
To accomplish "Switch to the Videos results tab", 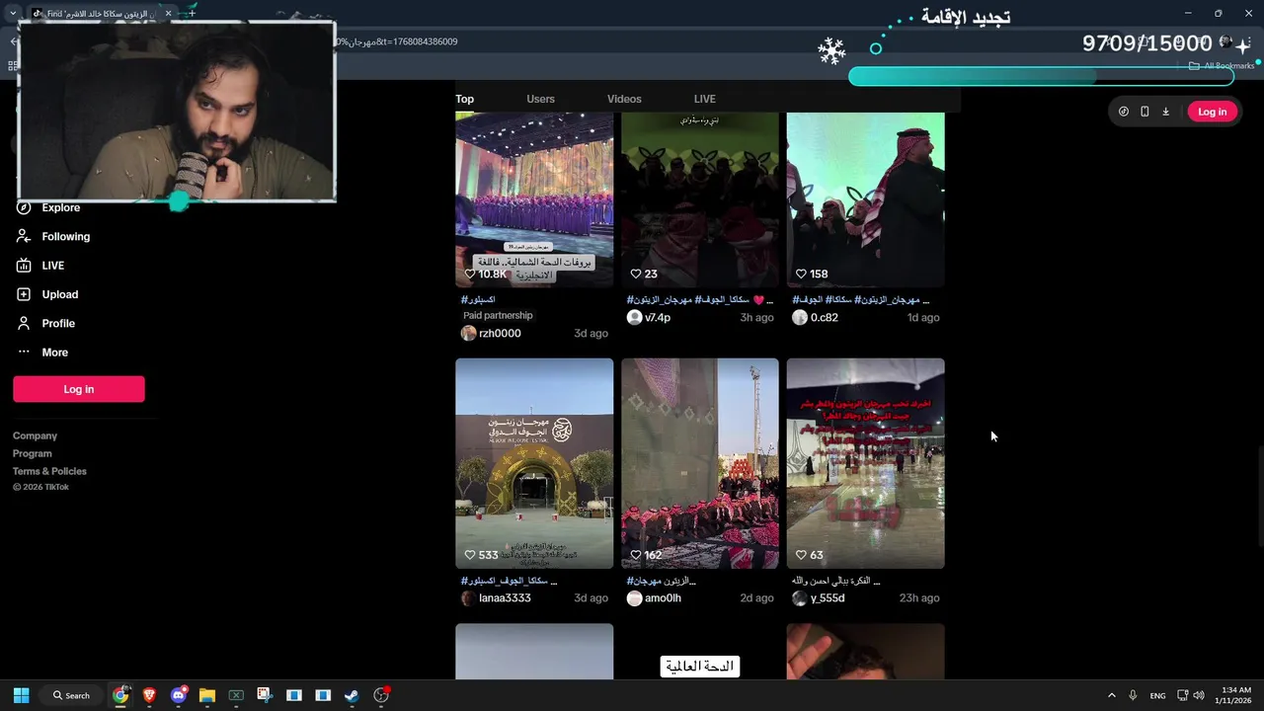I will 624,99.
